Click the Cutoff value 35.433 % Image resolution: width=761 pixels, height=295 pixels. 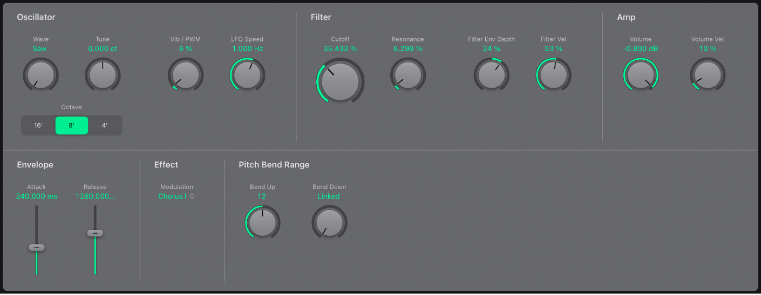click(x=340, y=48)
